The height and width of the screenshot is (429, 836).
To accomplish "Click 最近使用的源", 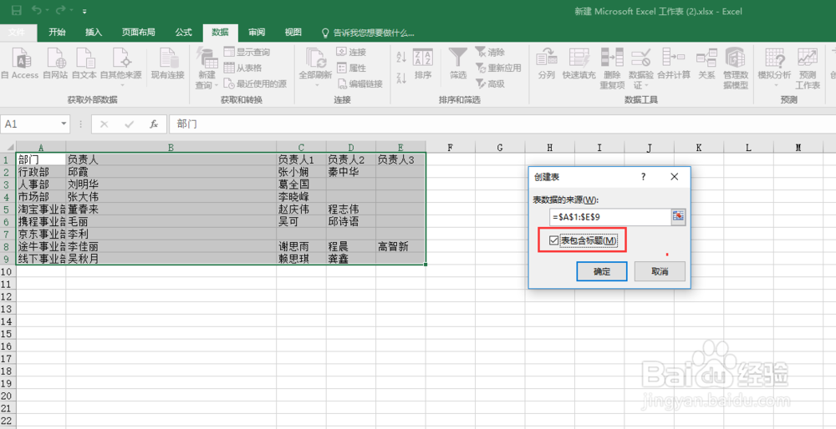I will [x=255, y=83].
